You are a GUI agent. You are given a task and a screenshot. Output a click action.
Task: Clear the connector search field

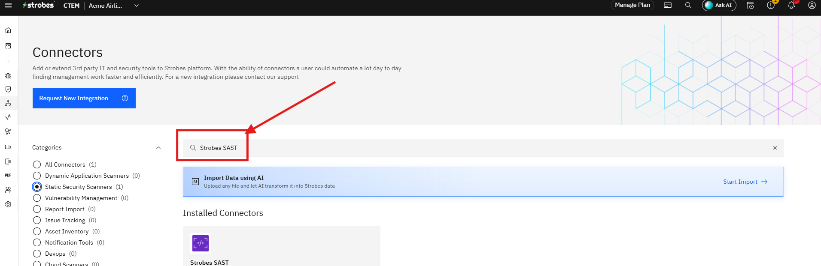775,148
